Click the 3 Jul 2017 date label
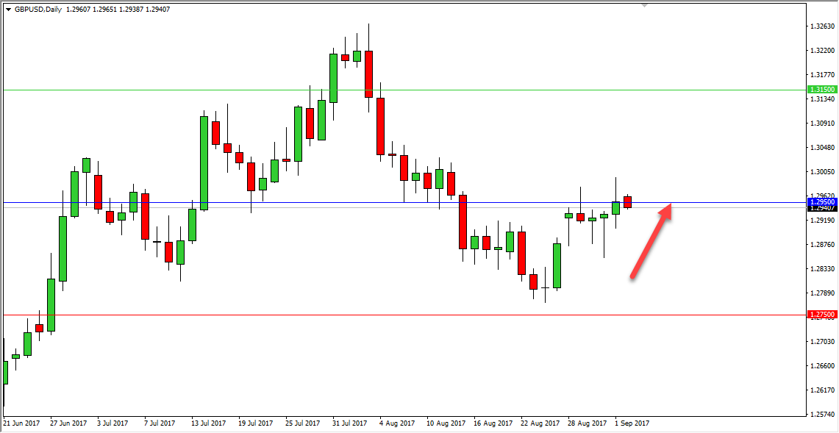Image resolution: width=839 pixels, height=433 pixels. (114, 423)
